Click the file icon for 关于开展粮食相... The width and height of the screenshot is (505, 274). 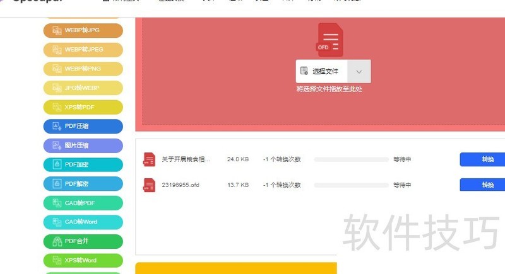149,159
